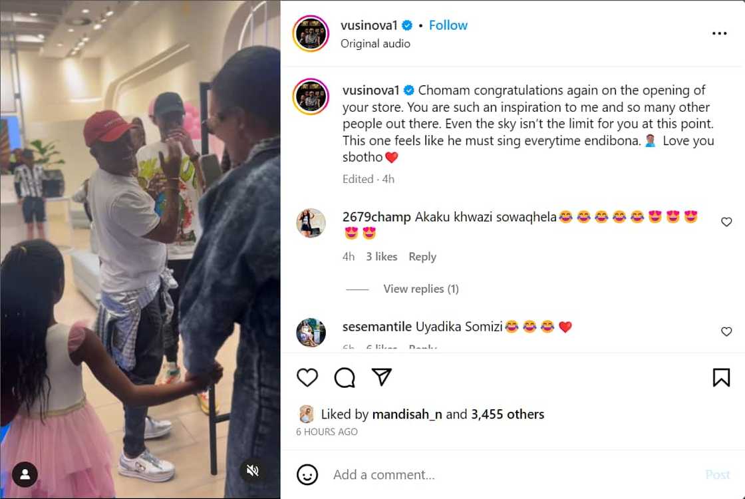
Task: View the 3,455 others likes list
Action: pos(508,415)
